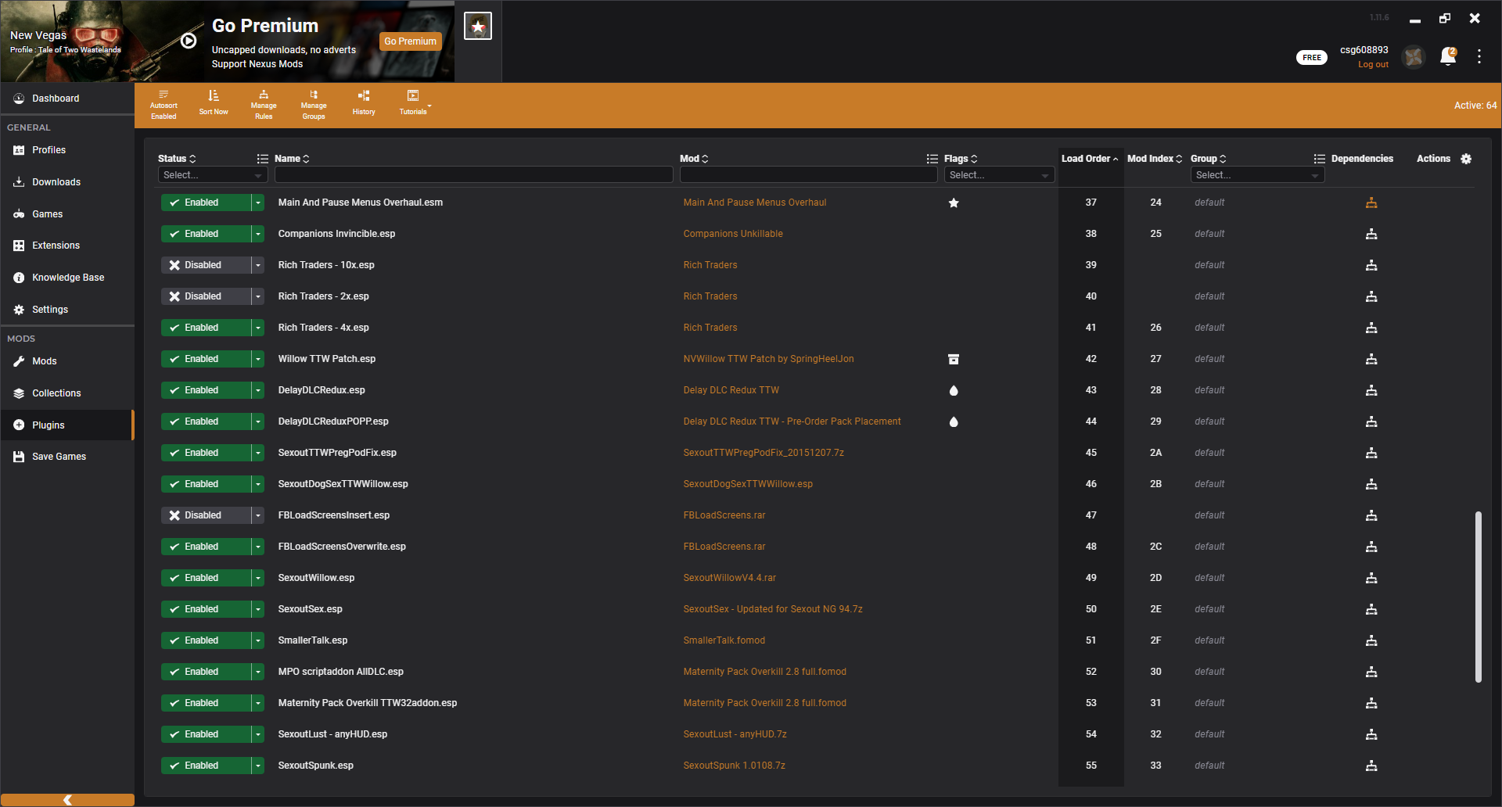The height and width of the screenshot is (807, 1502).
Task: Click the New Vegas game play icon
Action: (189, 41)
